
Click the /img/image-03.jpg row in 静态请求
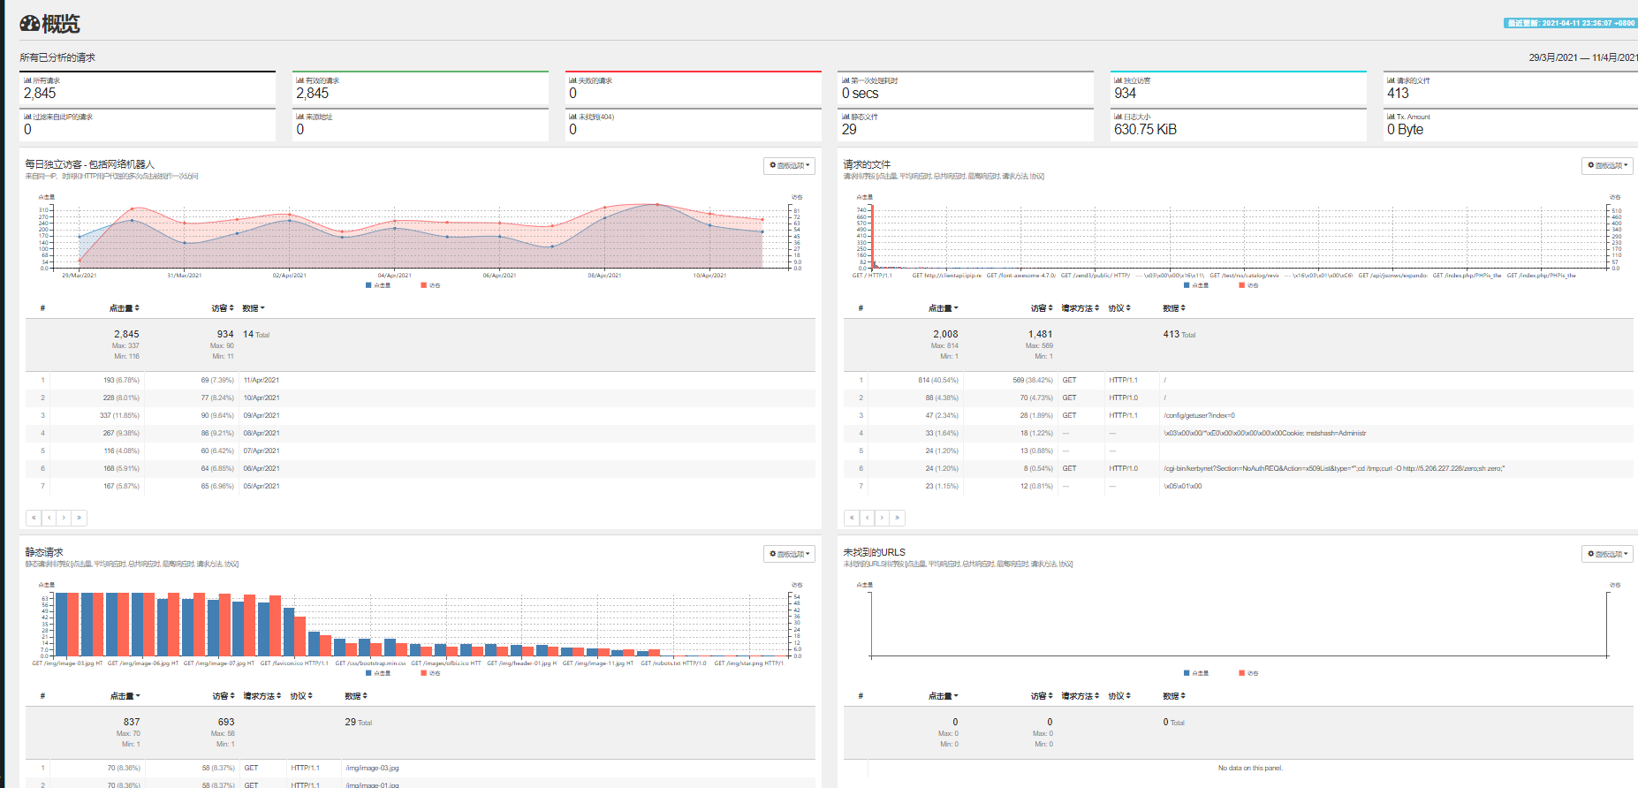[421, 768]
